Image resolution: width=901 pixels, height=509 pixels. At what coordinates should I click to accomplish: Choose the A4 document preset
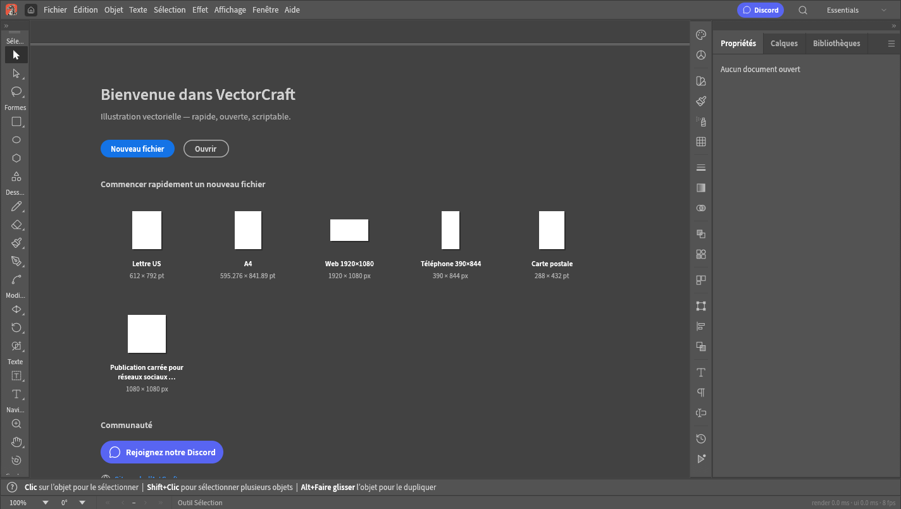248,230
